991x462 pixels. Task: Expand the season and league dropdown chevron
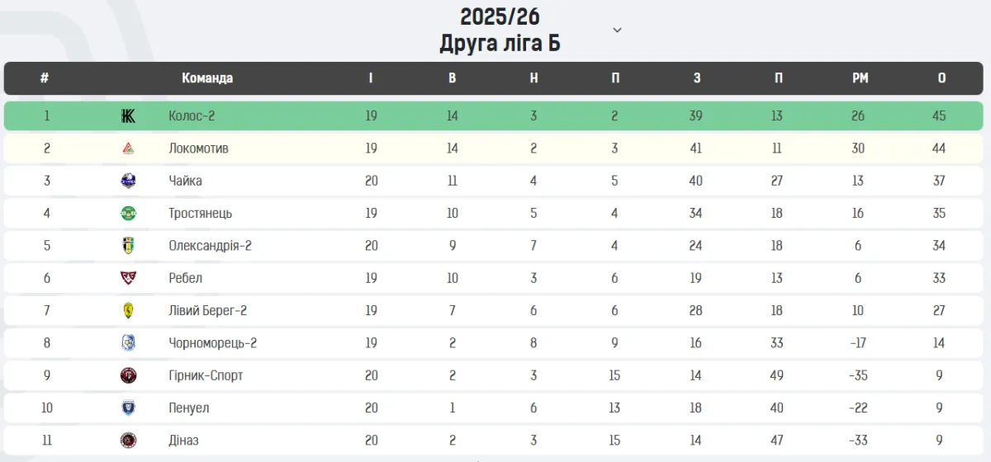617,31
